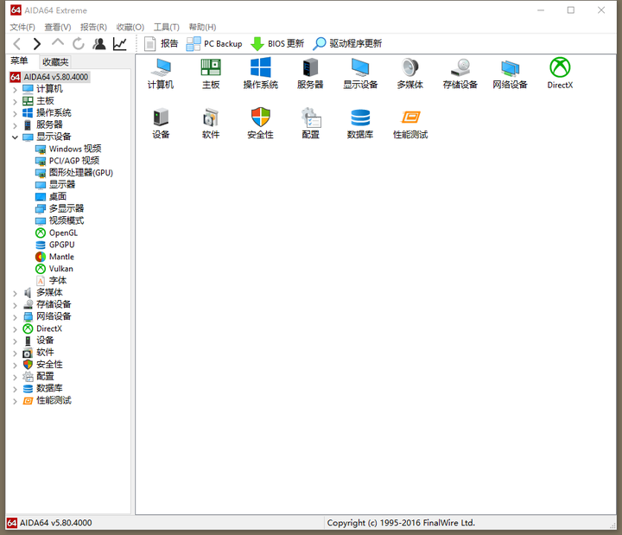The image size is (622, 535).
Task: Click the BIOS 更新 button
Action: pyautogui.click(x=277, y=43)
